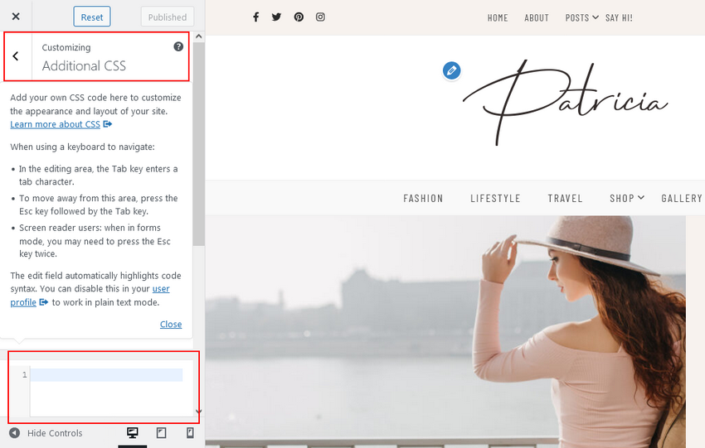The width and height of the screenshot is (705, 448).
Task: Click the sidebar vertical scrollbar thumb
Action: (x=199, y=143)
